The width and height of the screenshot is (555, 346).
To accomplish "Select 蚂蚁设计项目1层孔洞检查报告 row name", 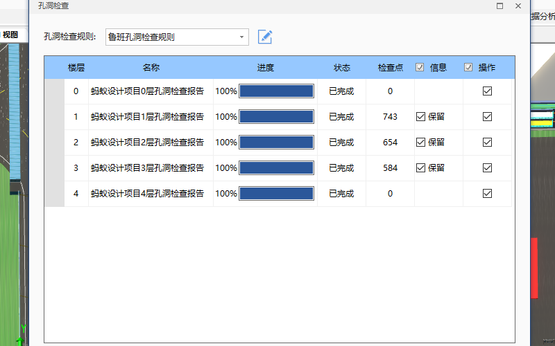I will (147, 116).
